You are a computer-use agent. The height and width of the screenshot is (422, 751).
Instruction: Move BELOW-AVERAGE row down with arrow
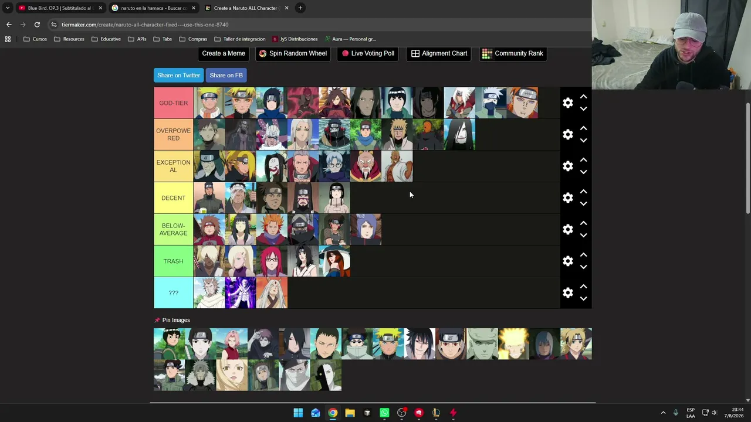coord(583,236)
